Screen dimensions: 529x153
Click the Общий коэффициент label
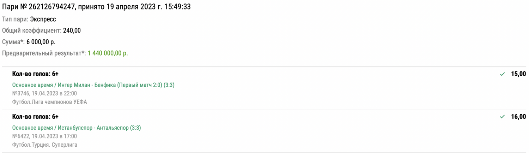[x=31, y=31]
